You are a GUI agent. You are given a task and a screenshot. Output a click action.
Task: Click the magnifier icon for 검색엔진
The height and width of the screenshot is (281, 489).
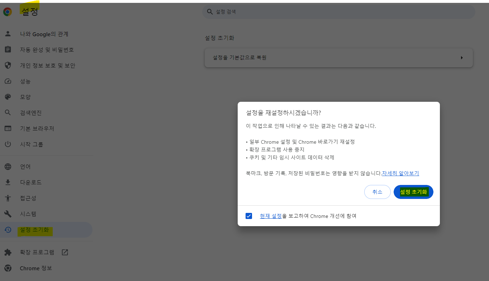coord(8,113)
